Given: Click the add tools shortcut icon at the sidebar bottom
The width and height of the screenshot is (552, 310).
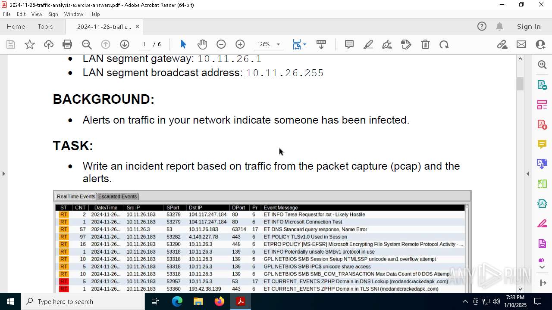Looking at the screenshot, I should (x=542, y=283).
